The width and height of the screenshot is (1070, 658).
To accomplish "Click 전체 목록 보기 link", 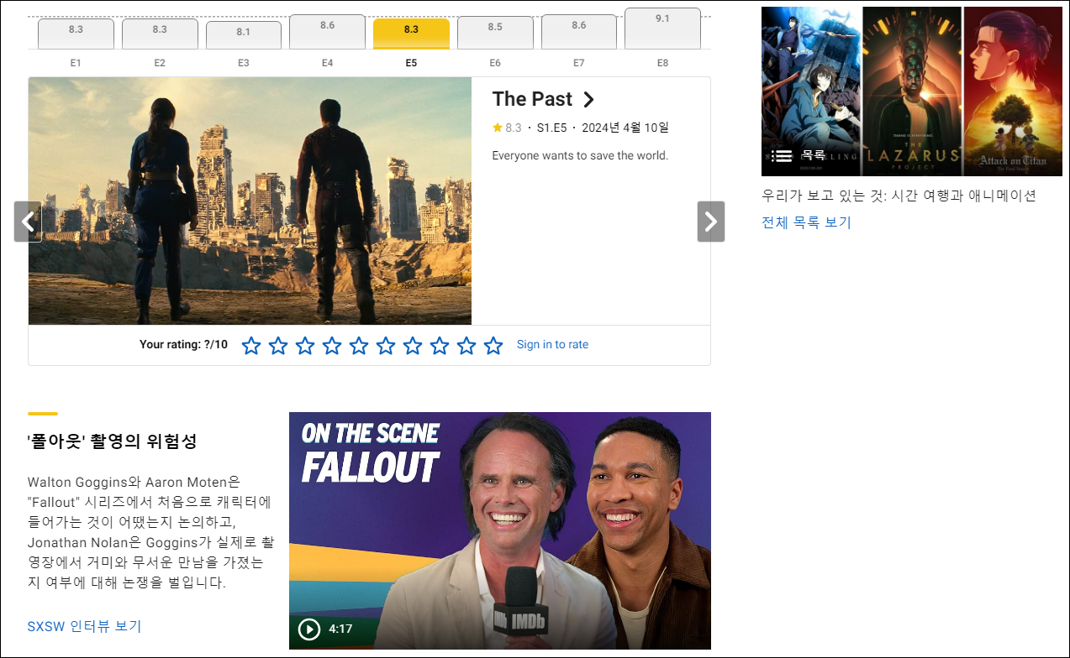I will [x=806, y=222].
